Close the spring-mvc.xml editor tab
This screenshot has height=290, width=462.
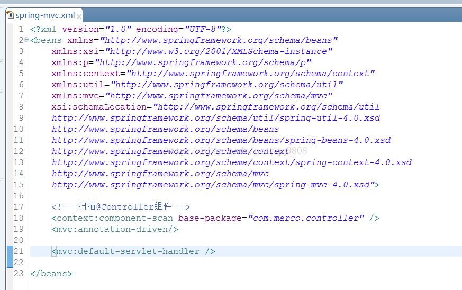[81, 15]
